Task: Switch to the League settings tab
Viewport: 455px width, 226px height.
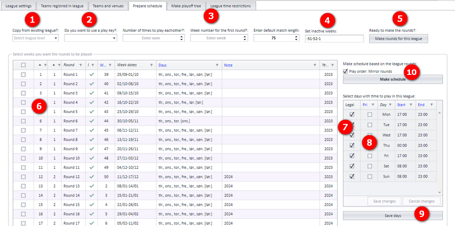Action: pos(19,6)
